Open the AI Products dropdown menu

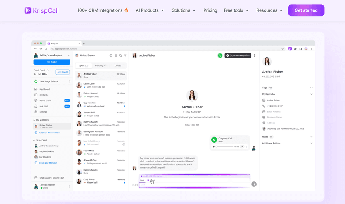click(x=150, y=10)
